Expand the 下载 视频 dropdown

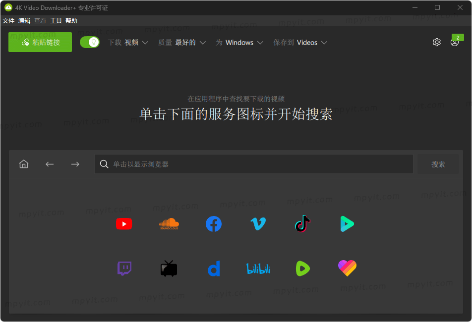128,43
